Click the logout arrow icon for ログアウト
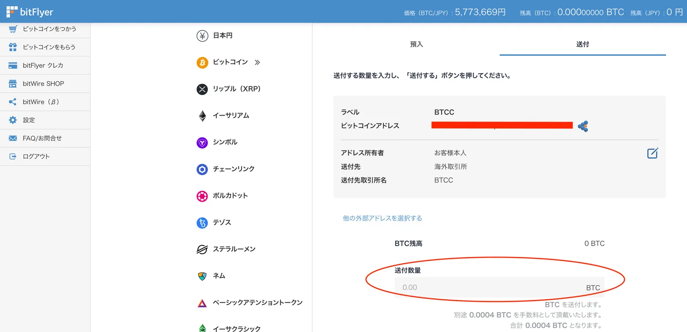Screen dimensions: 687x332 click(x=13, y=156)
